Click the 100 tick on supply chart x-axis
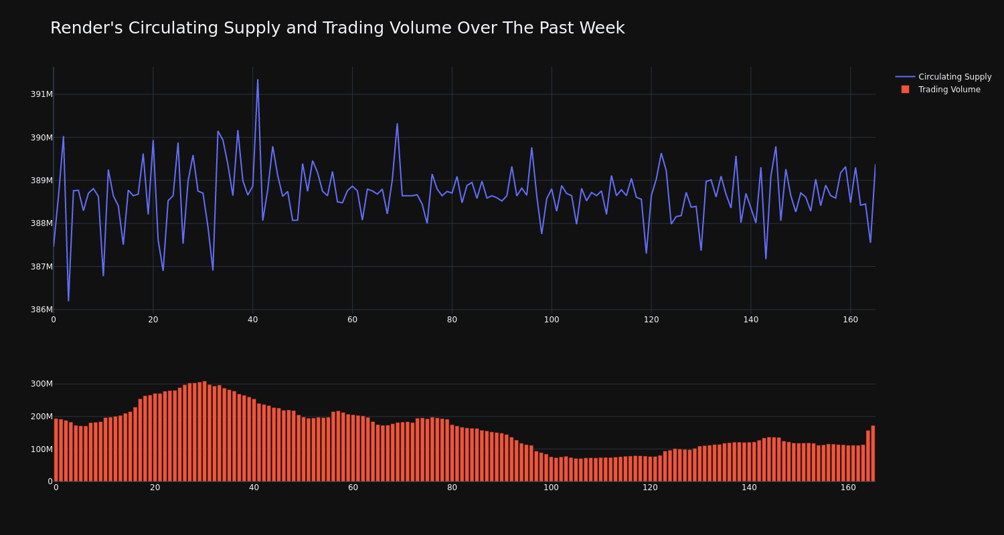The width and height of the screenshot is (1004, 535). (x=552, y=320)
